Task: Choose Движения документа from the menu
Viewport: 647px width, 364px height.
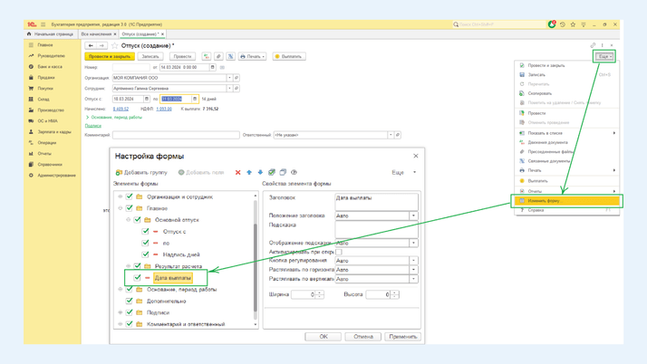Action: tap(548, 142)
